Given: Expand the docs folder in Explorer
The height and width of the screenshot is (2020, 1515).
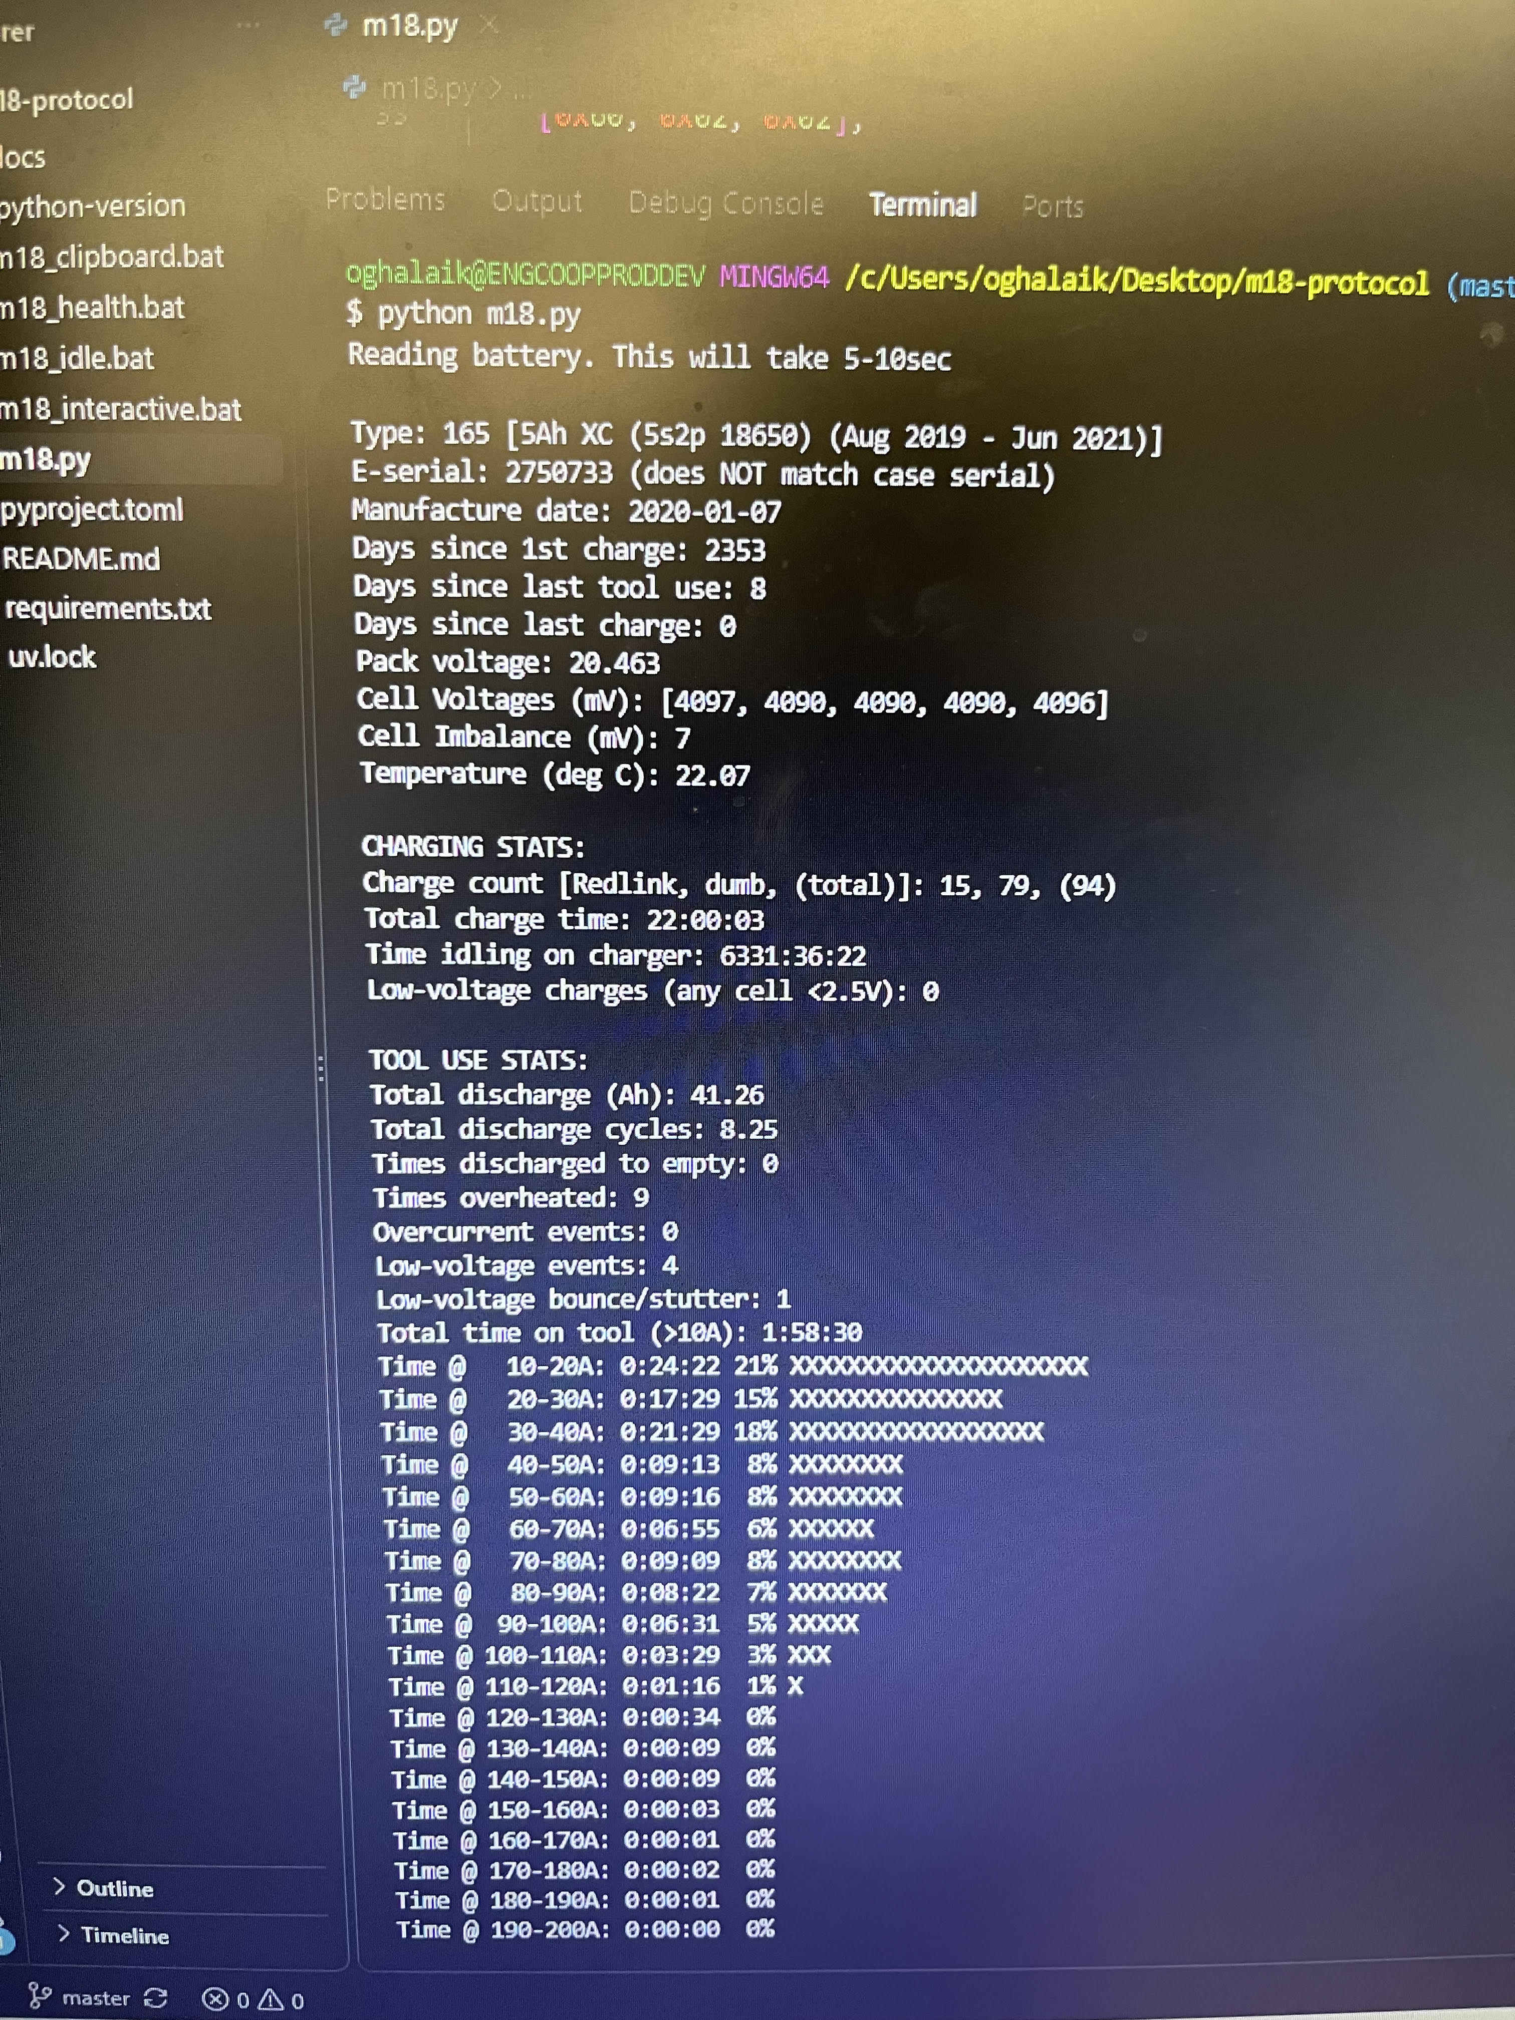Looking at the screenshot, I should (x=23, y=157).
